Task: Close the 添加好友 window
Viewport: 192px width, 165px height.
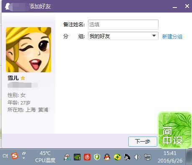Action: click(x=187, y=6)
